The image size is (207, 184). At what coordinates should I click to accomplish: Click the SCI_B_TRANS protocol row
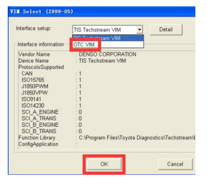[52, 131]
